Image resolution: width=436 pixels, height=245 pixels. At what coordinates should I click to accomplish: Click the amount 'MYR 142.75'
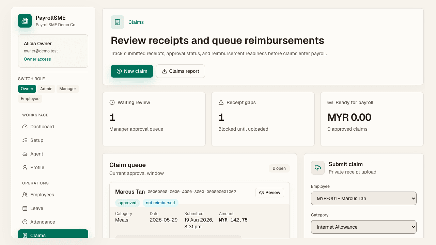pos(233,220)
